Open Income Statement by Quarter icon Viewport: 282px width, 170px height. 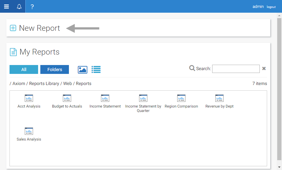pyautogui.click(x=143, y=98)
